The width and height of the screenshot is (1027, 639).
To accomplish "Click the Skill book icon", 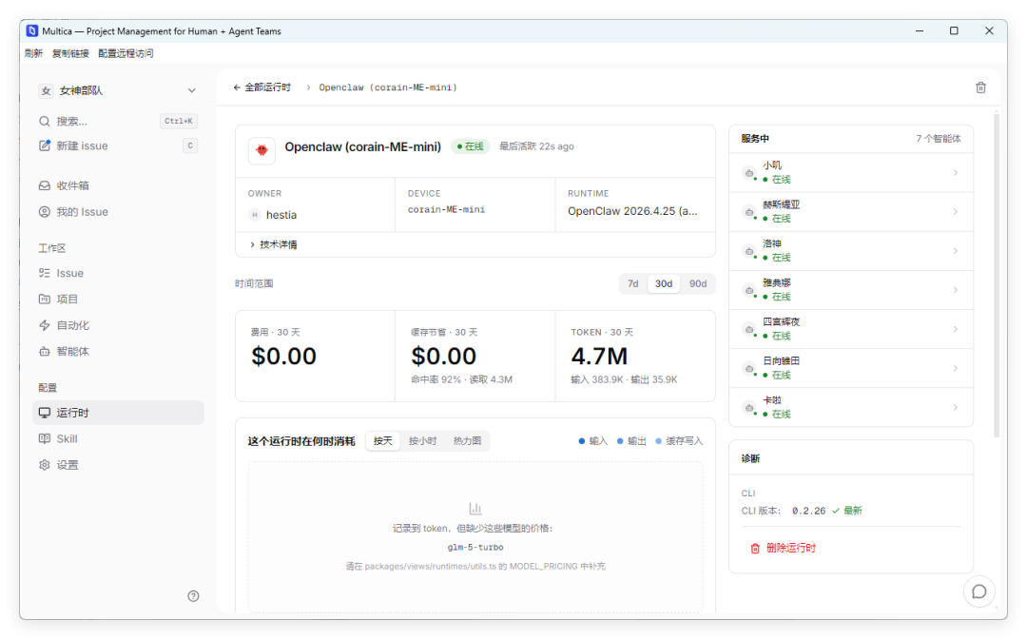I will [45, 438].
